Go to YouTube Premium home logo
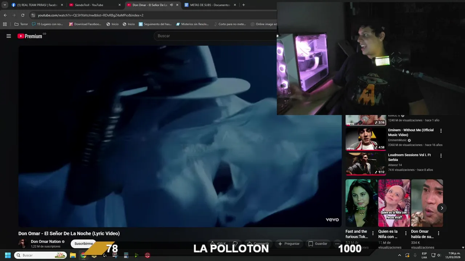 (x=30, y=36)
